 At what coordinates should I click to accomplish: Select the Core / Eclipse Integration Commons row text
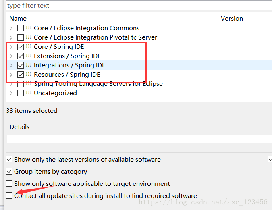click(x=87, y=28)
